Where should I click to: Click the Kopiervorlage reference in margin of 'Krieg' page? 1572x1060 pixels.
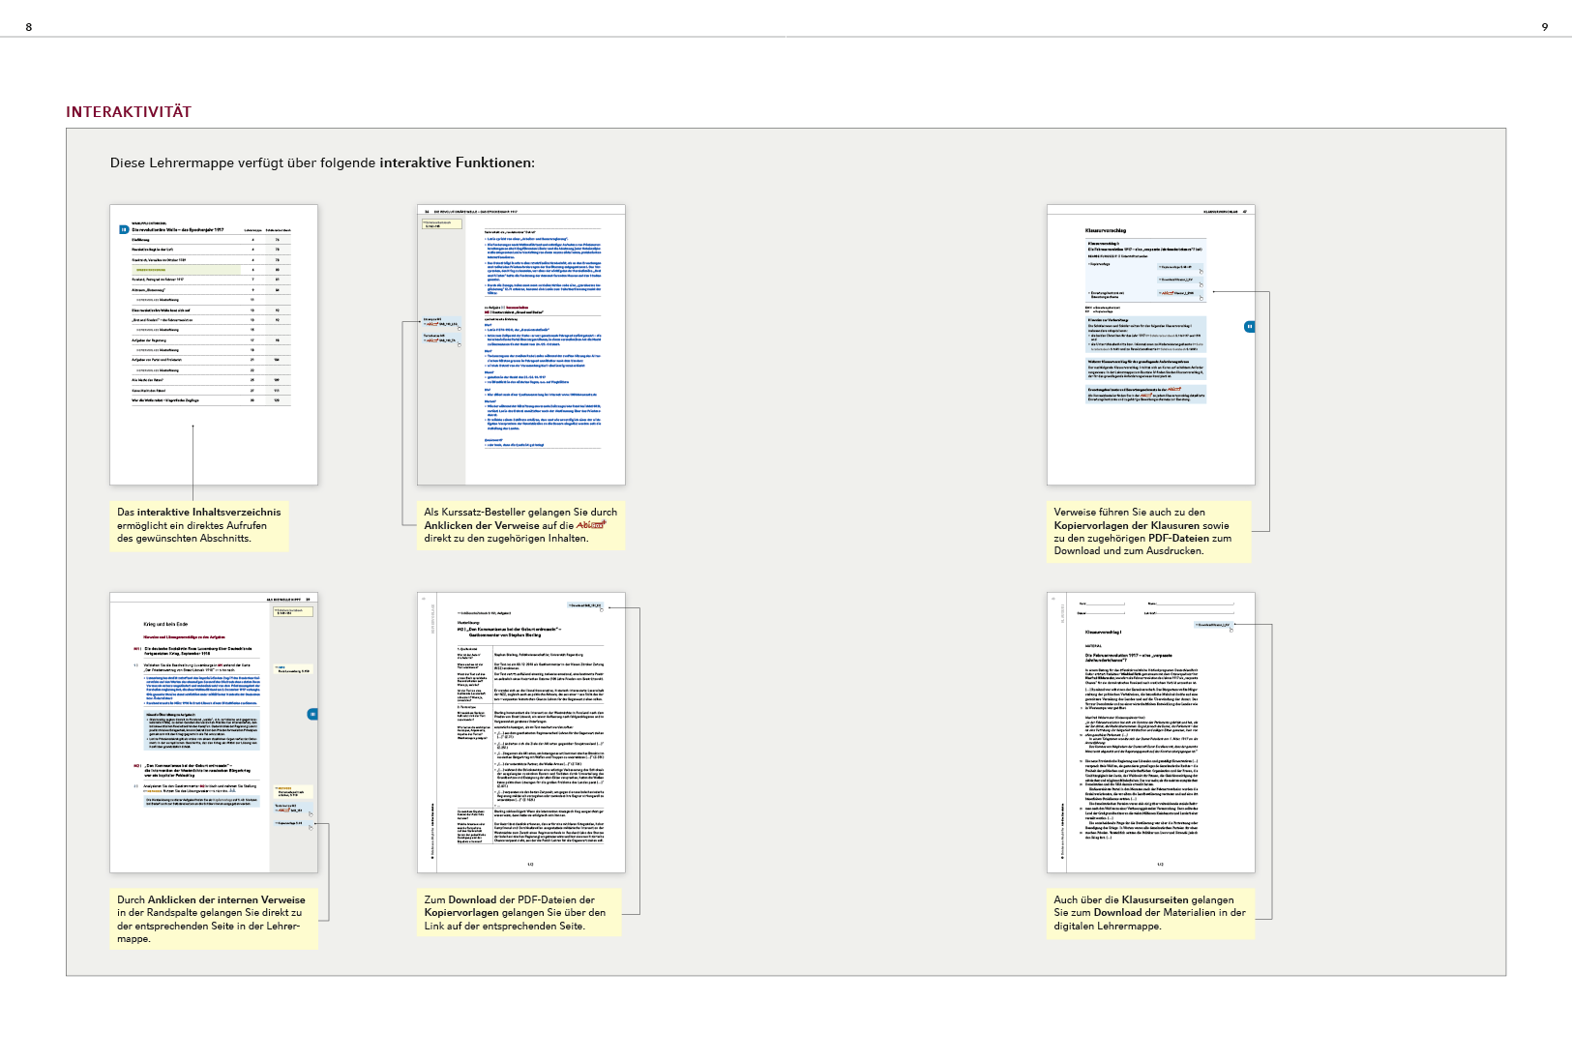tap(291, 823)
